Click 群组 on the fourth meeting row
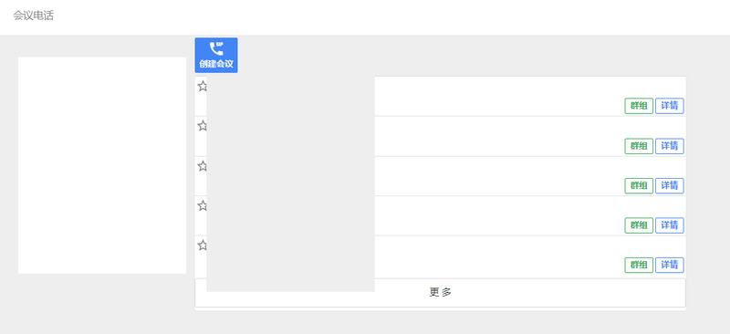The image size is (730, 334). pyautogui.click(x=639, y=225)
